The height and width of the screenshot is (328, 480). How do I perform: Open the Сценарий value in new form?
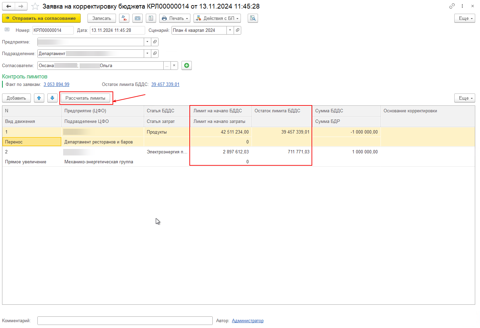pyautogui.click(x=237, y=30)
